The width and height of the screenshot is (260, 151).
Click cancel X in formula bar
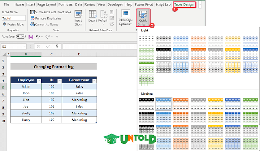tap(39, 46)
